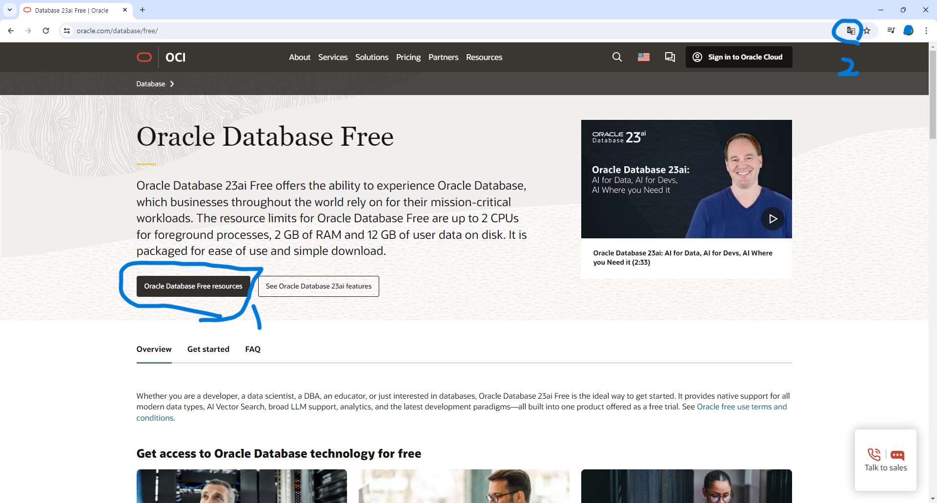Screen dimensions: 937x503
Task: Click the OCI header label
Action: pos(175,58)
